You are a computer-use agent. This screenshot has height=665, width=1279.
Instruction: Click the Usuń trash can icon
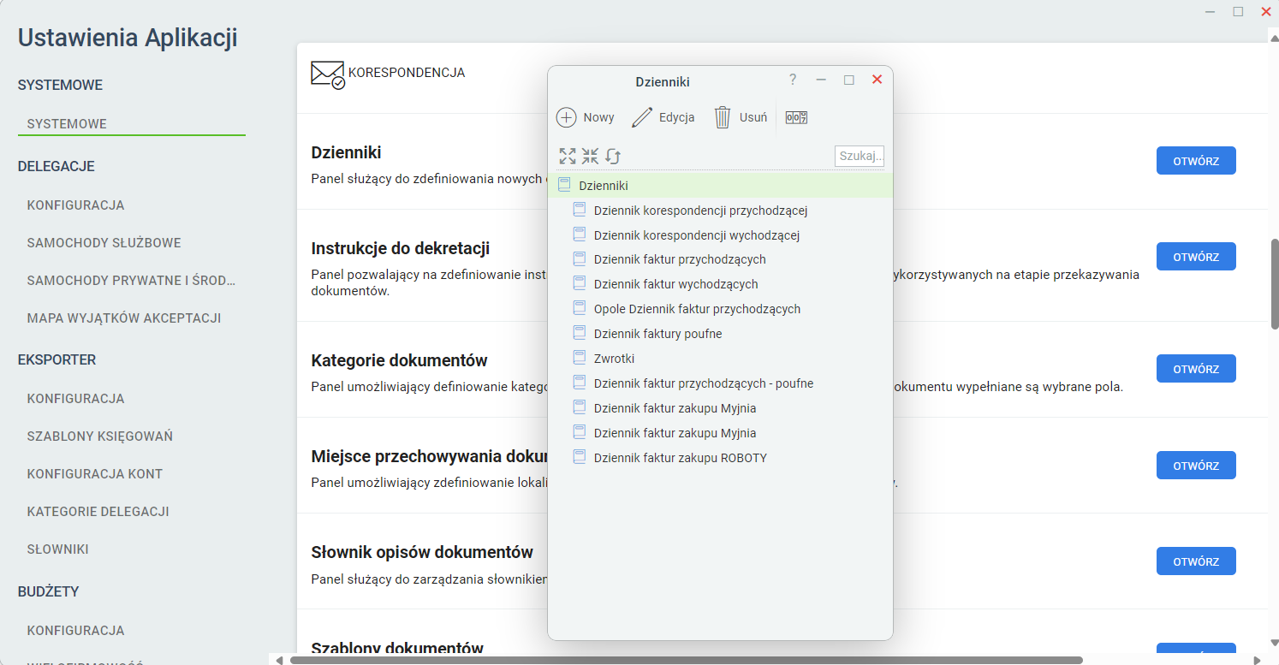click(x=723, y=117)
